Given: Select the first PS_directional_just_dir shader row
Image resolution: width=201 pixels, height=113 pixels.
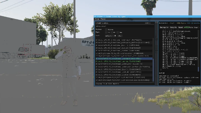Looking at the screenshot, I should (124, 48).
